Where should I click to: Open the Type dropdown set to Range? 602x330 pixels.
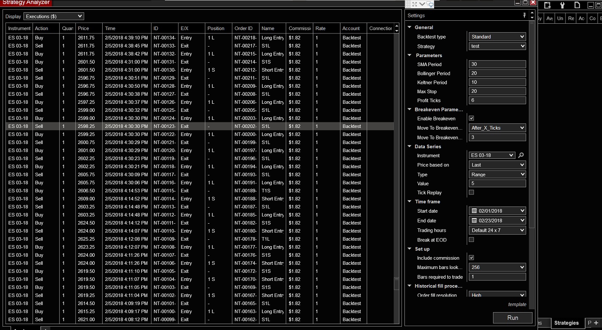click(x=497, y=175)
